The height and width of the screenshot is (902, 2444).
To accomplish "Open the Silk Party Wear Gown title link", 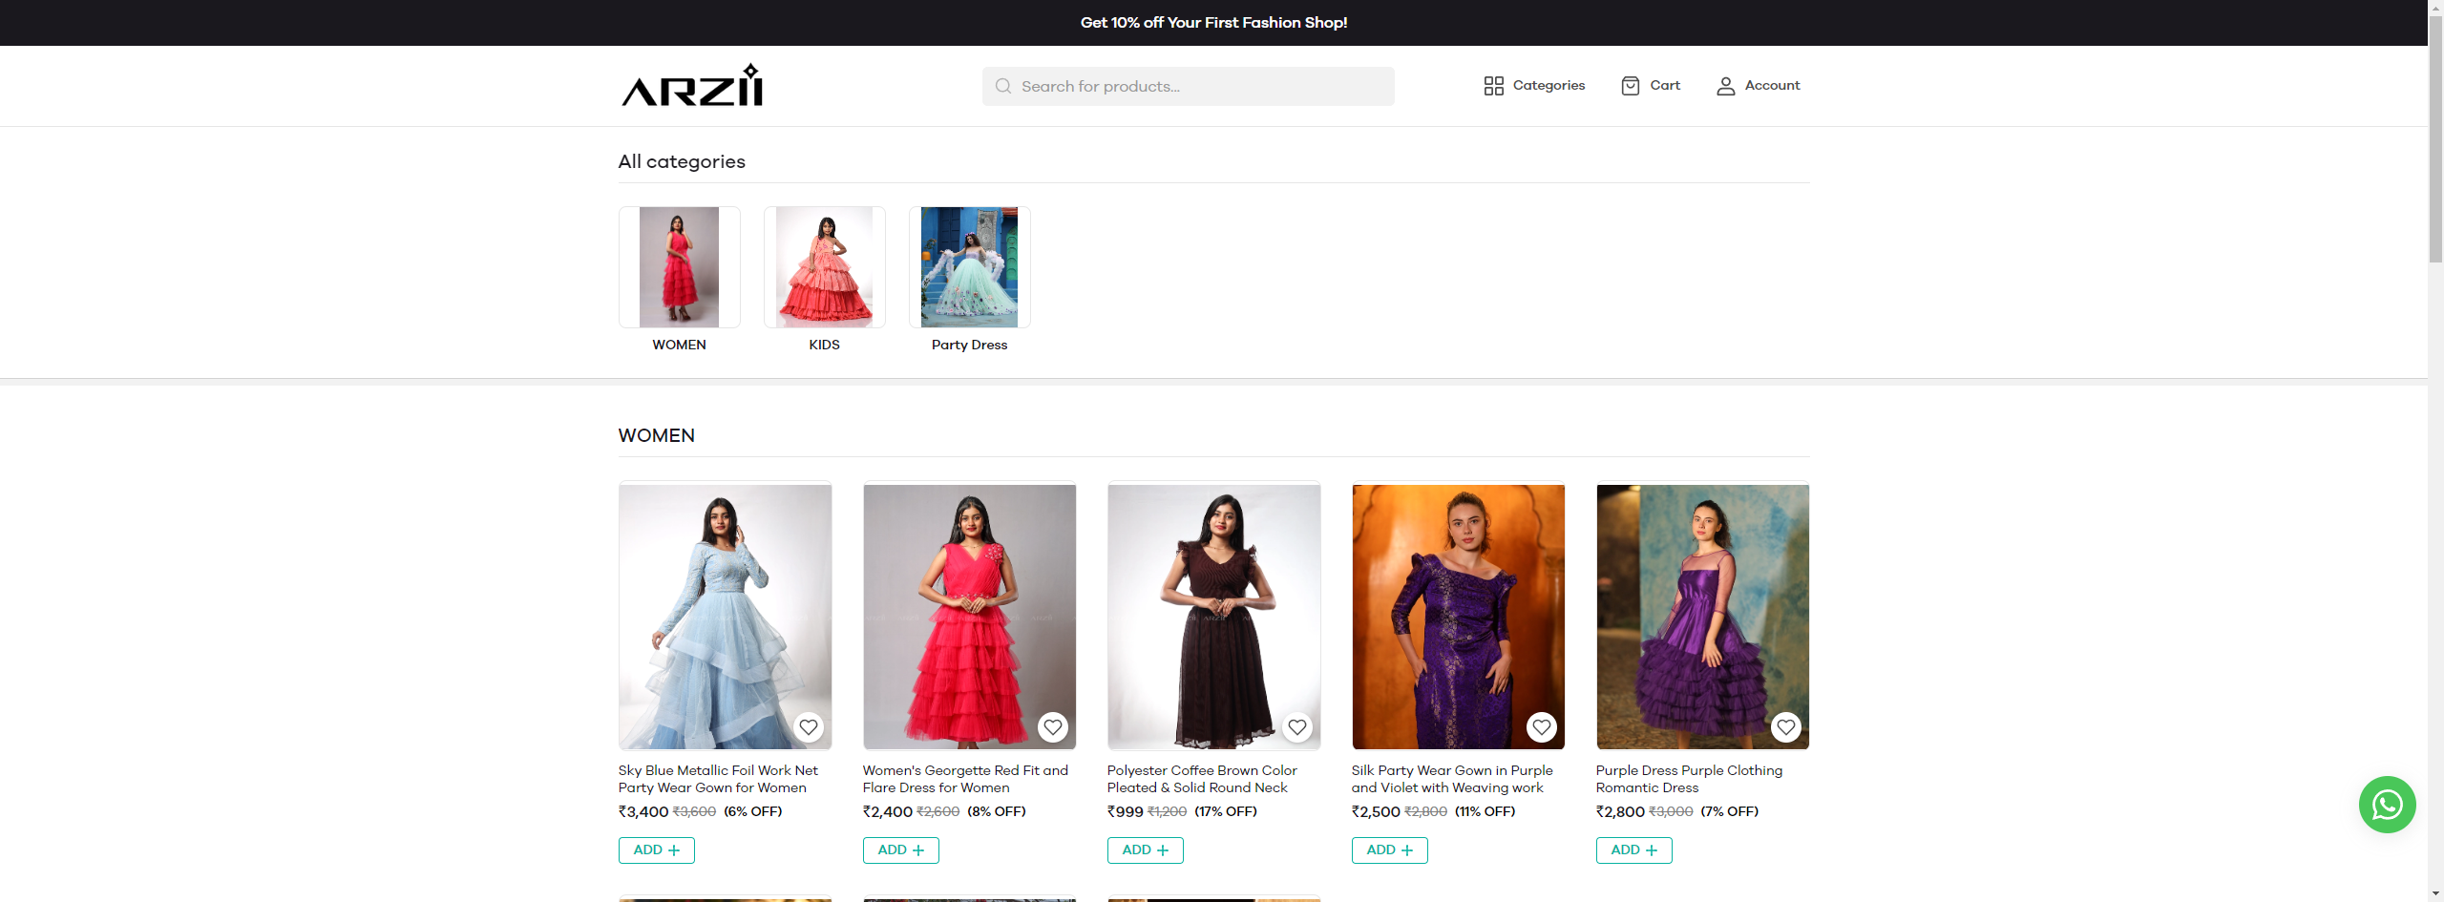I will point(1451,779).
